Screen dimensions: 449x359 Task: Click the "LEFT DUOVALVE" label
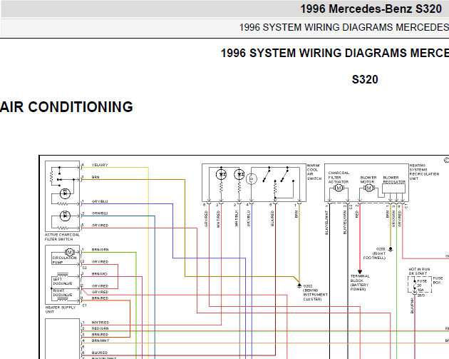(x=63, y=281)
